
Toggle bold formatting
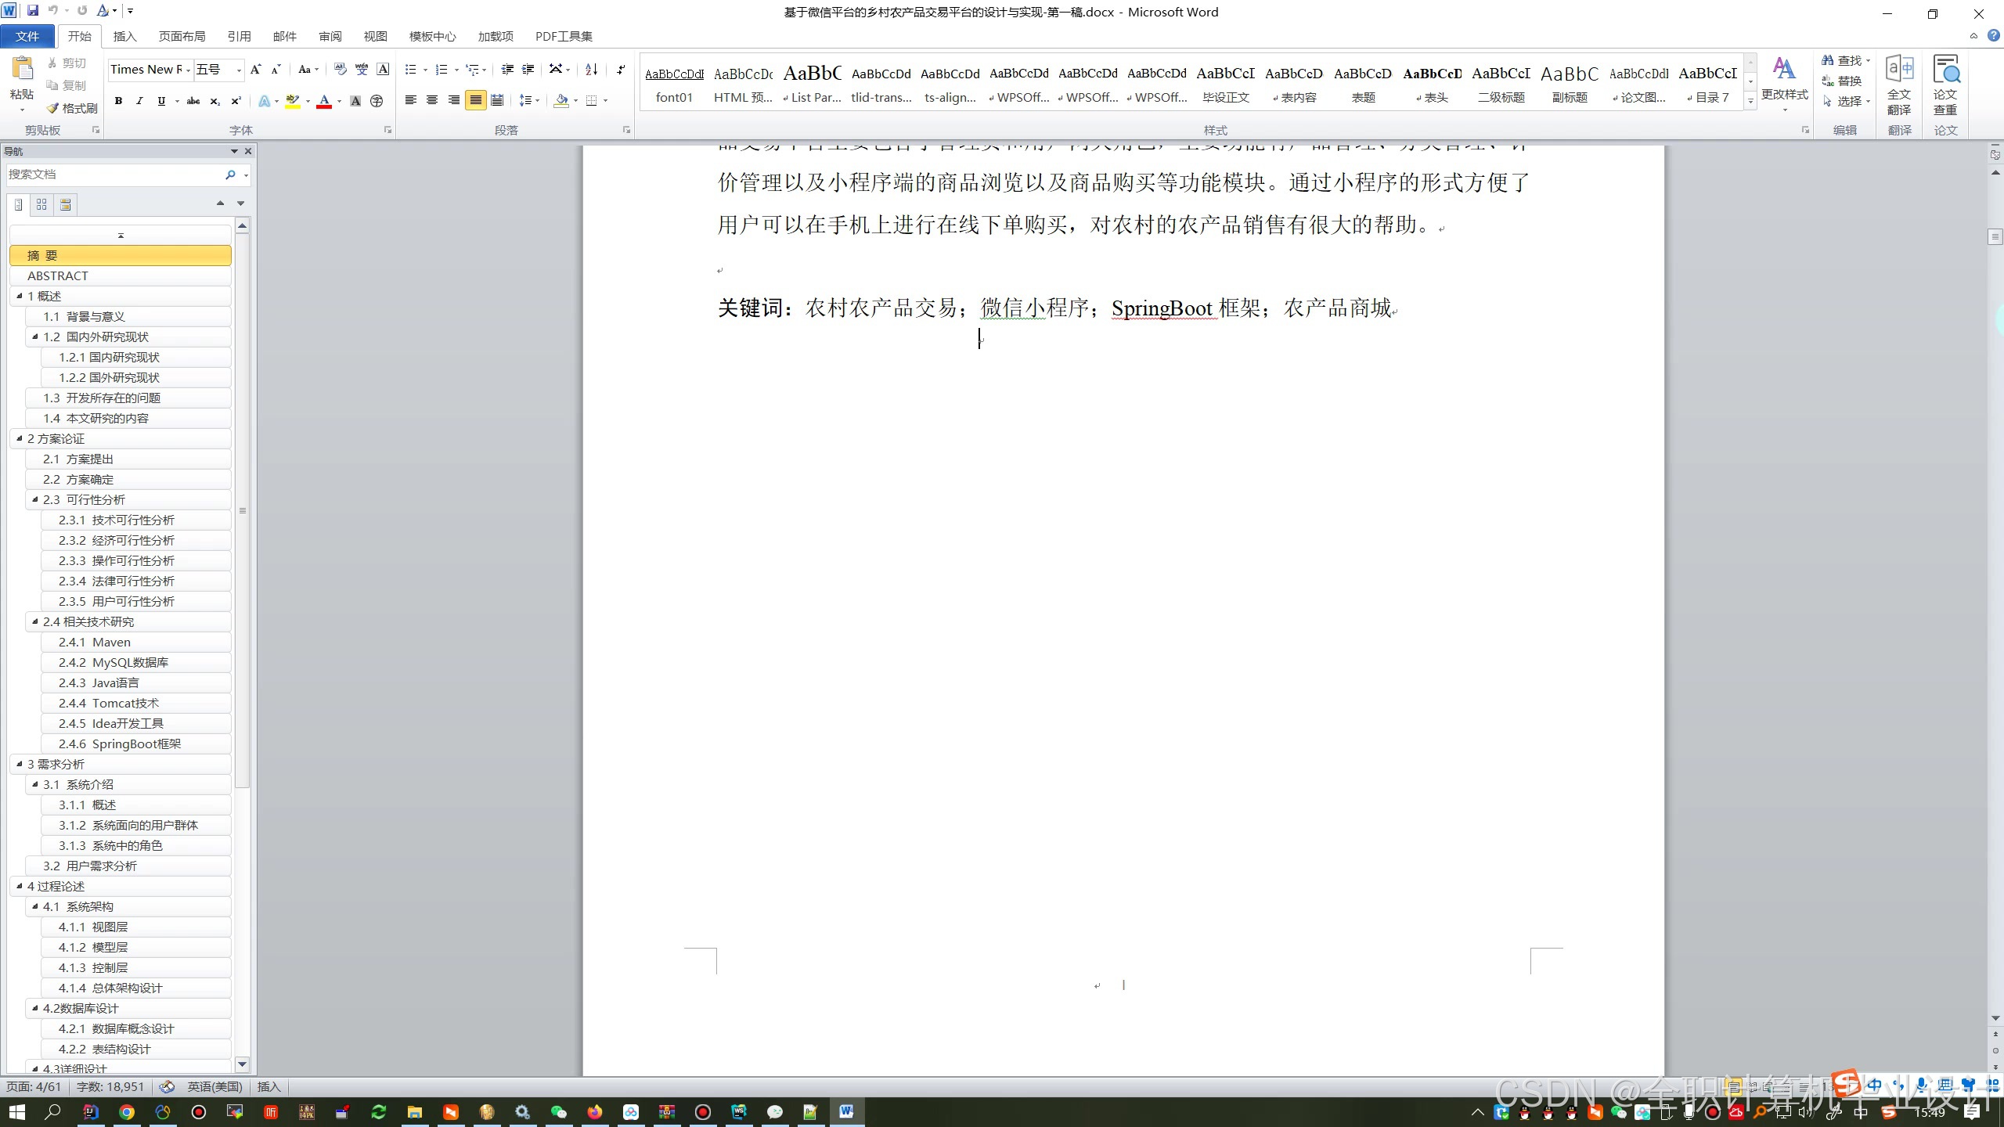[118, 101]
